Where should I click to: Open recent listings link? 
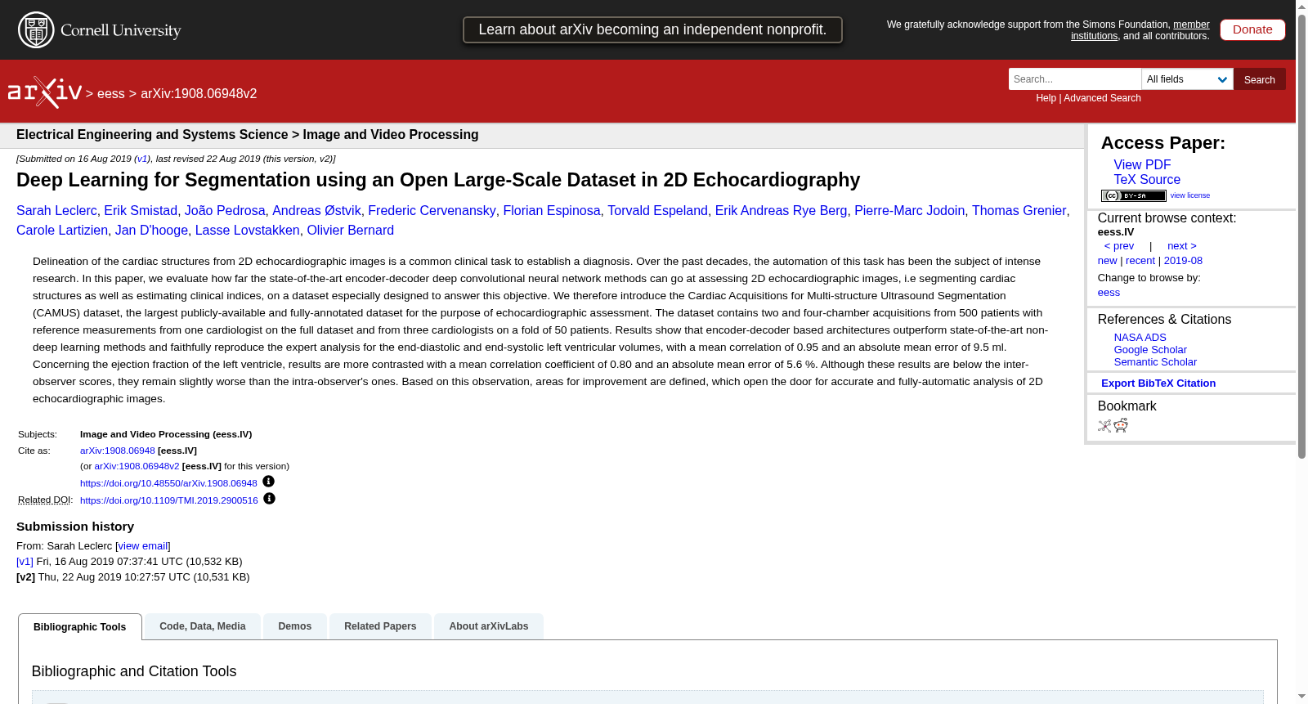point(1140,261)
